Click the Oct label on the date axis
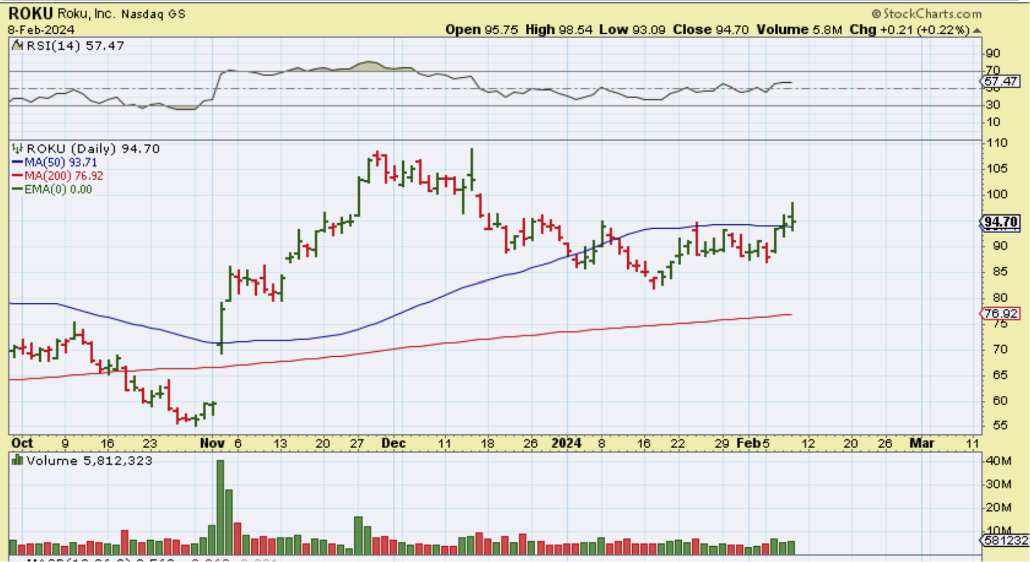Screen dimensions: 1030x562 coord(22,443)
